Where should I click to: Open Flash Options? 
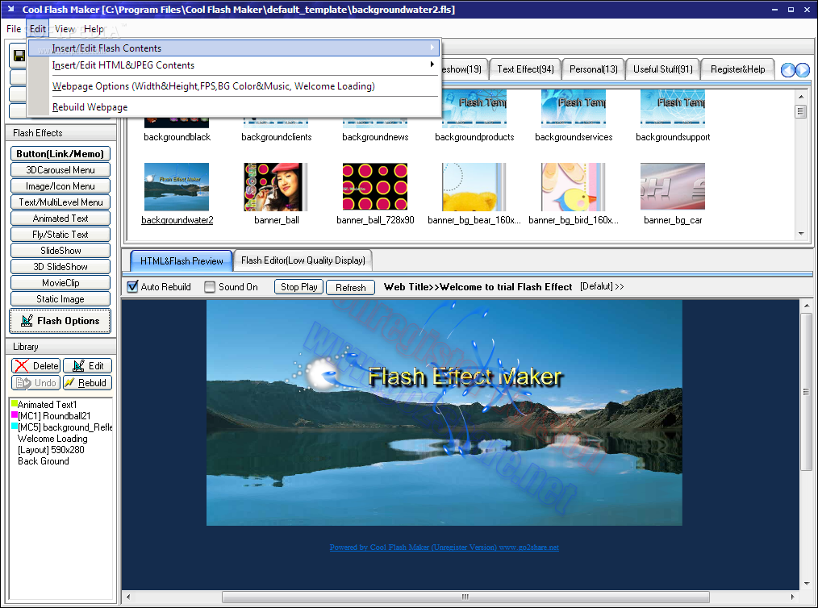60,321
